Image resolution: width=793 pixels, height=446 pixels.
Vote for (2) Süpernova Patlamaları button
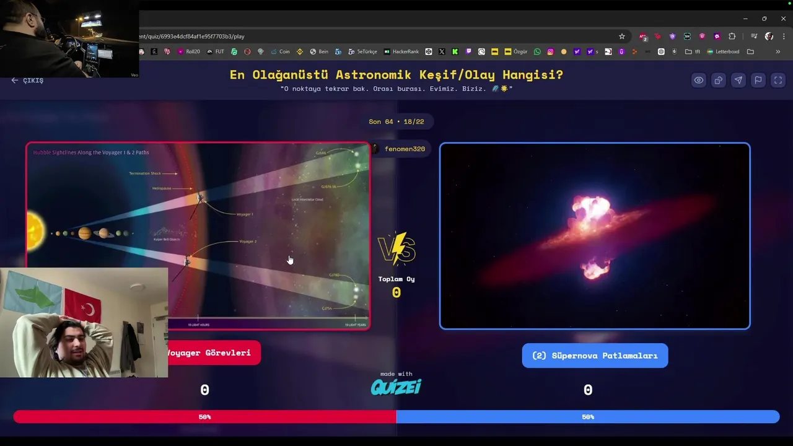(595, 356)
